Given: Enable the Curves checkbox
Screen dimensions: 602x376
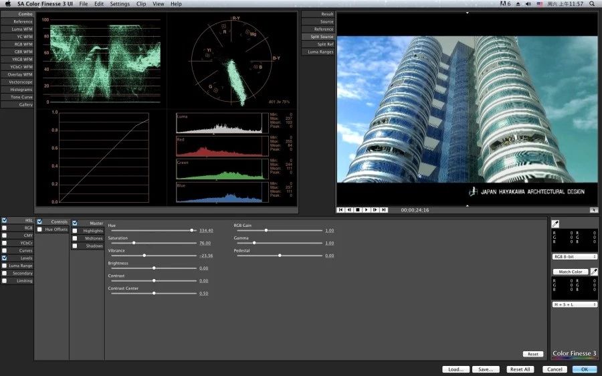Looking at the screenshot, I should (x=4, y=251).
